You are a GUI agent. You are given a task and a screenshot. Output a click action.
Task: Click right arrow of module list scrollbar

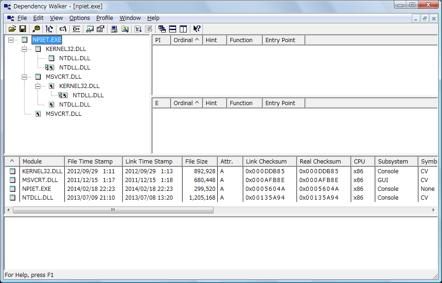click(x=434, y=210)
